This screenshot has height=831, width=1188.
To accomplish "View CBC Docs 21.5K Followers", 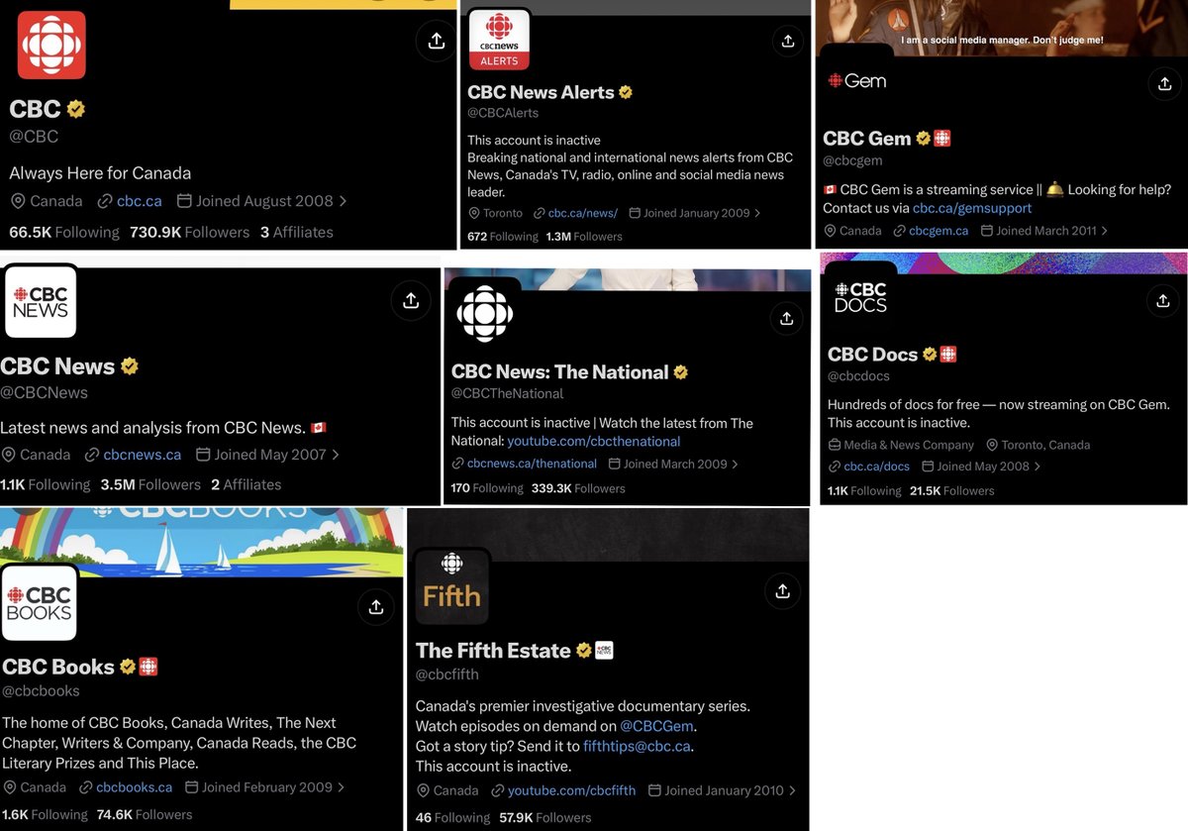I will (952, 491).
